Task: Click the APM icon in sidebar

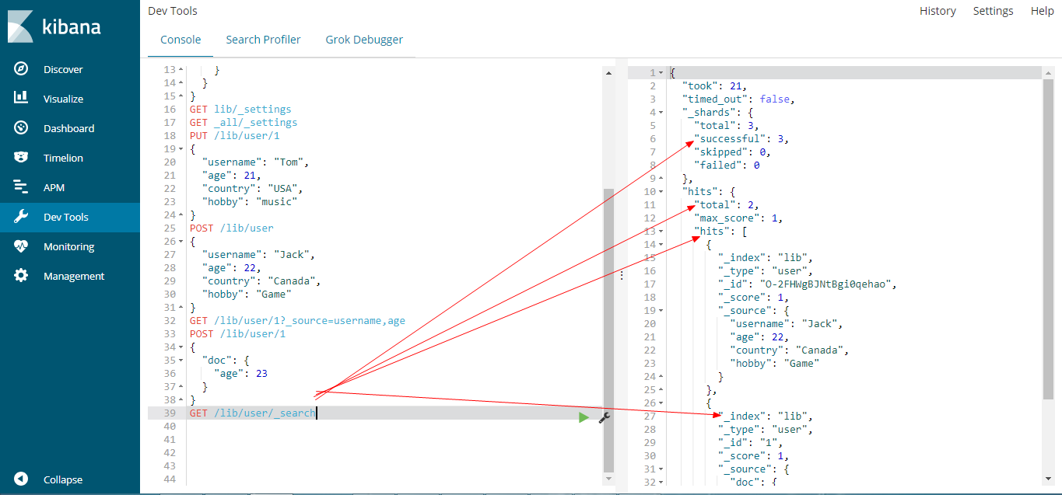Action: 21,187
